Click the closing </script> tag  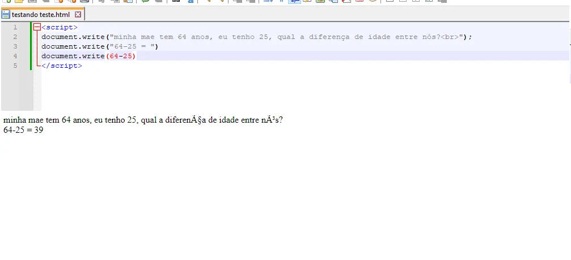[x=62, y=66]
